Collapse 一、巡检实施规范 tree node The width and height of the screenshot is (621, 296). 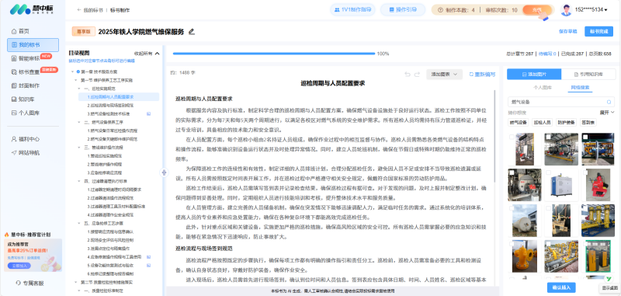80,89
